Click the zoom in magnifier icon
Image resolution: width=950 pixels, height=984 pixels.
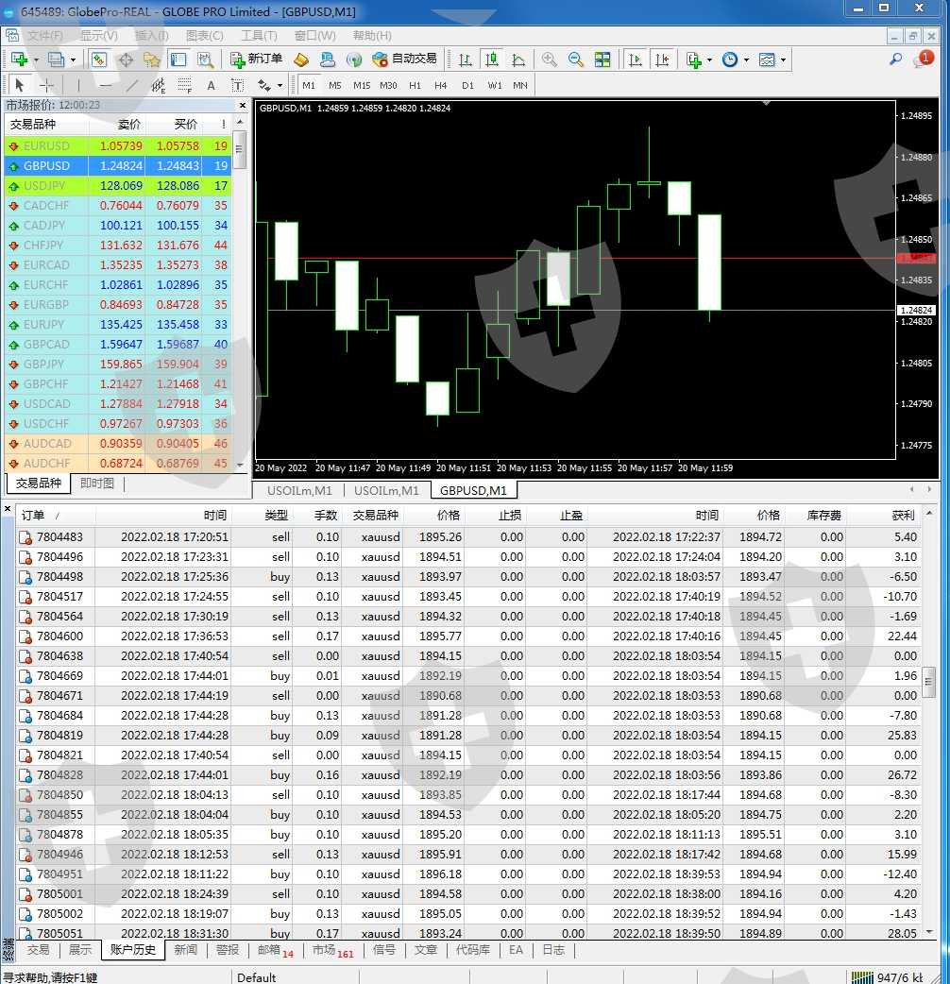[x=549, y=59]
